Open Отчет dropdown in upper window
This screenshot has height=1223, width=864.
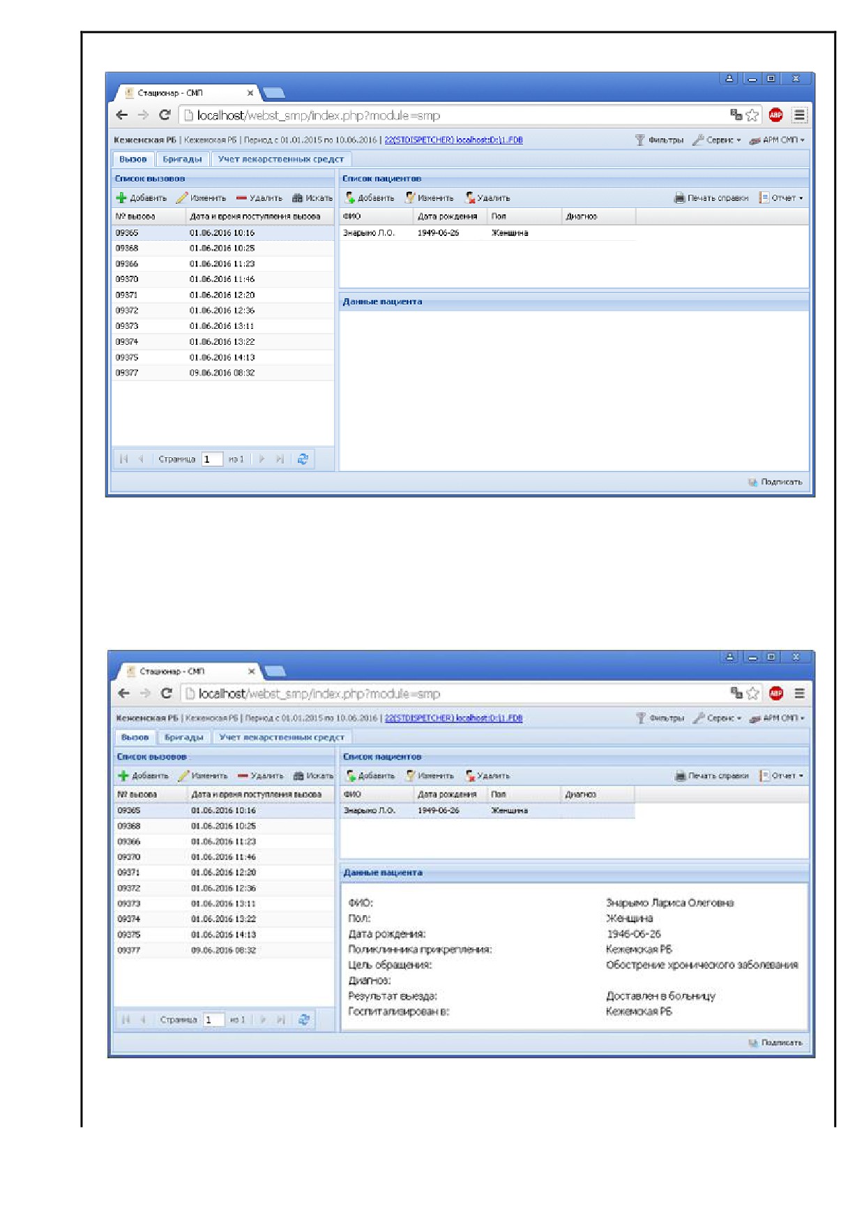[x=782, y=198]
